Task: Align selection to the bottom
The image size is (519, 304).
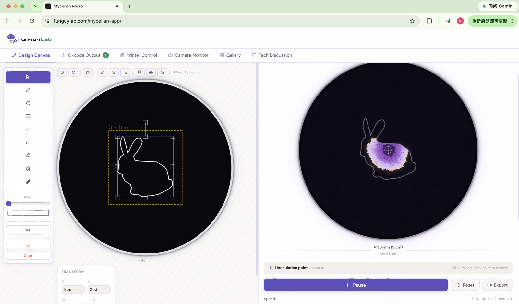Action: pyautogui.click(x=163, y=72)
